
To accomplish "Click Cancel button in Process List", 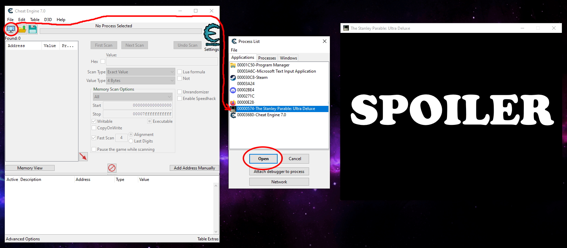I will [x=295, y=159].
